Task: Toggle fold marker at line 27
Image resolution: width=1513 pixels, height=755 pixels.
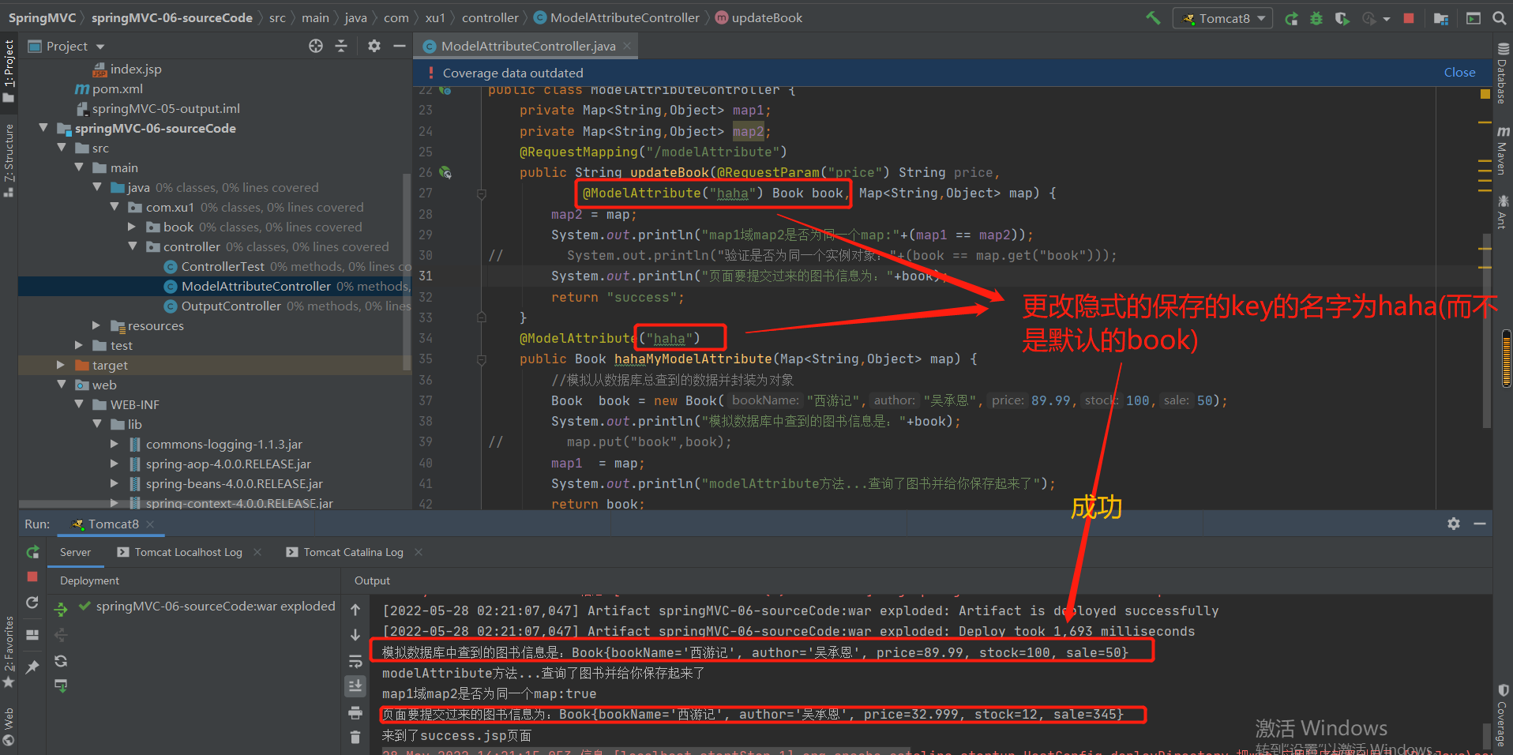Action: pyautogui.click(x=481, y=193)
